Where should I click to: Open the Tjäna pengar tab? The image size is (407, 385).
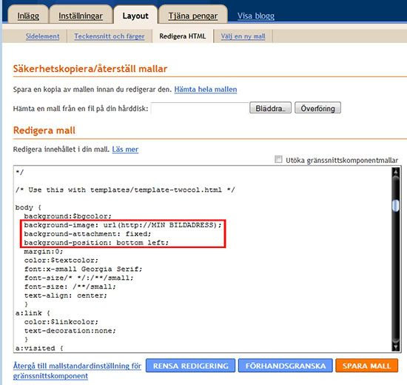(193, 16)
